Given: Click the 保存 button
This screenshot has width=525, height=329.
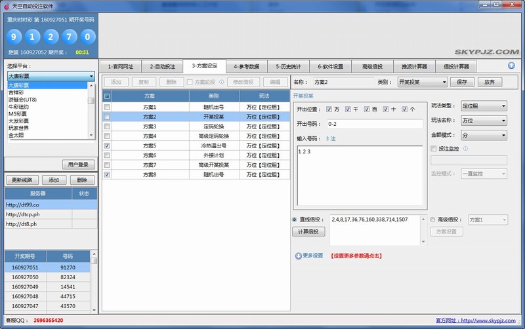Looking at the screenshot, I should (461, 82).
